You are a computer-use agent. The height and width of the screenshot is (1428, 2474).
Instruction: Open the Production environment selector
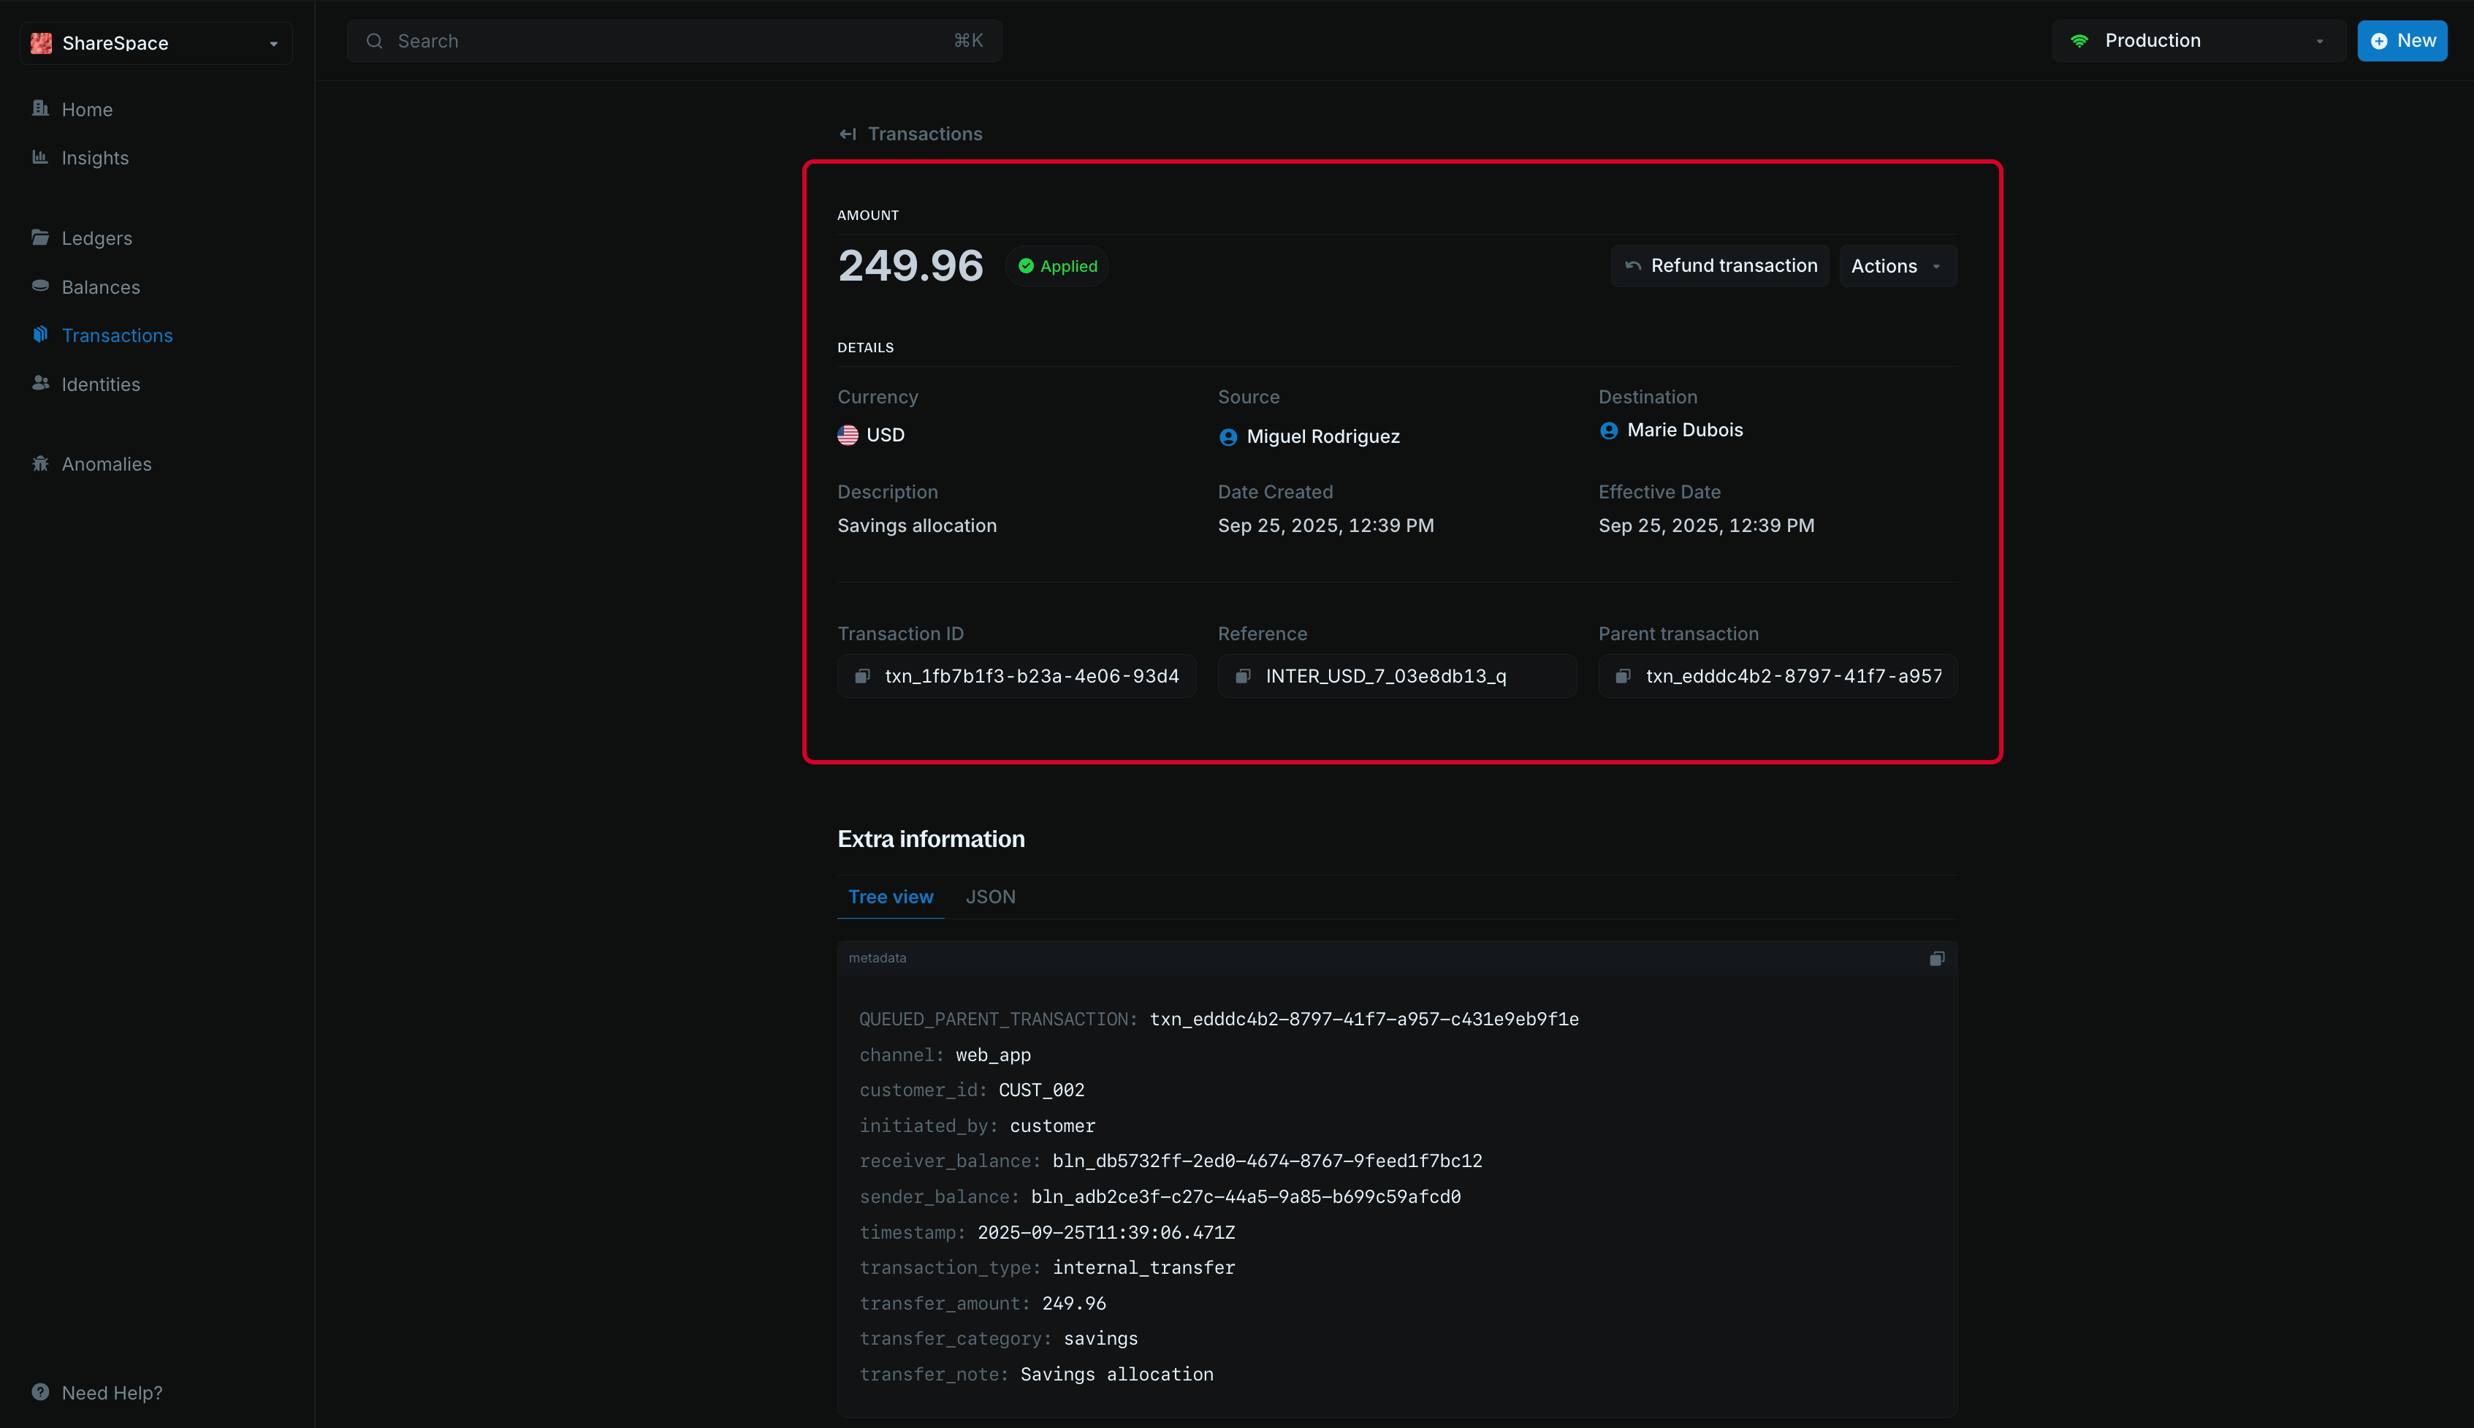coord(2196,40)
